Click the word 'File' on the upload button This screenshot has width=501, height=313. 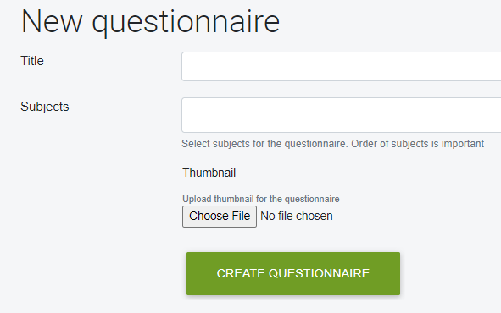(x=241, y=216)
